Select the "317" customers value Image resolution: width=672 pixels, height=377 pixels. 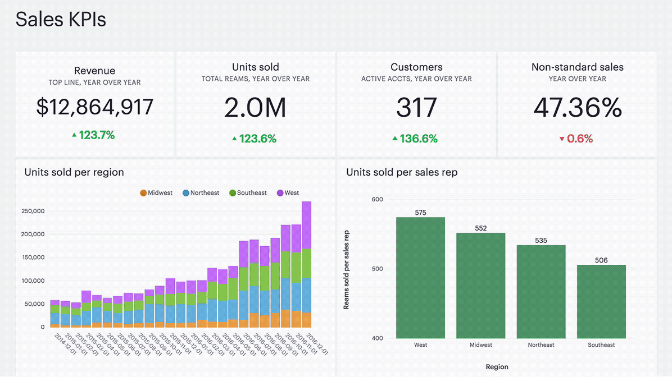click(x=416, y=107)
